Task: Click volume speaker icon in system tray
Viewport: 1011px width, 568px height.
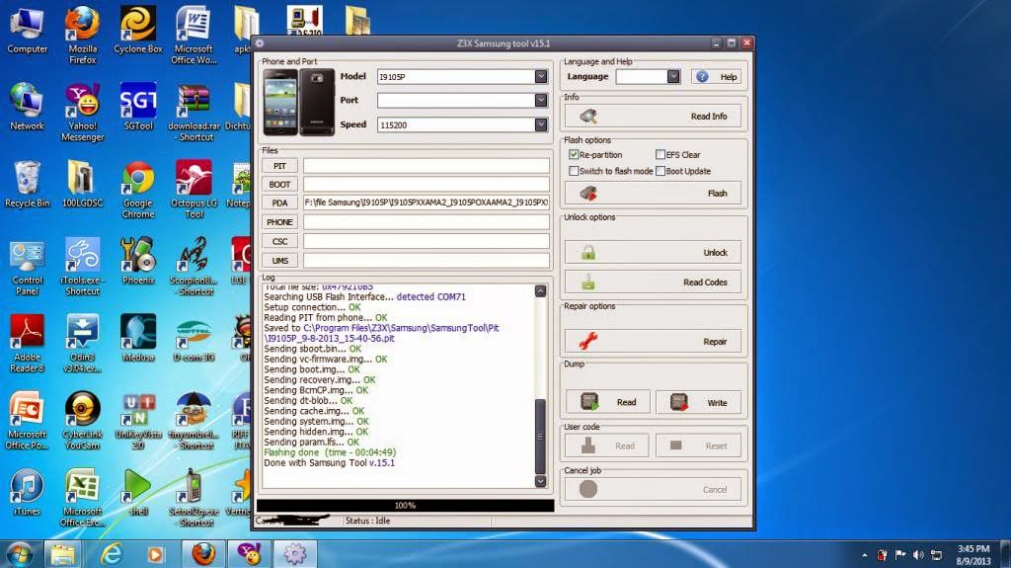Action: click(918, 554)
